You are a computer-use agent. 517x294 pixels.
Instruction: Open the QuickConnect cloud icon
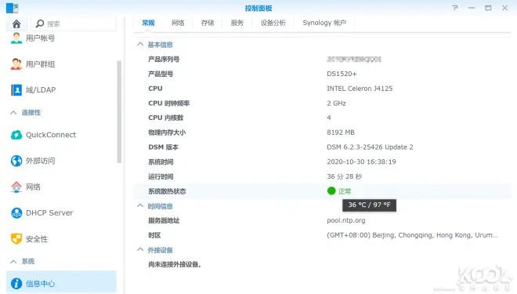point(16,135)
